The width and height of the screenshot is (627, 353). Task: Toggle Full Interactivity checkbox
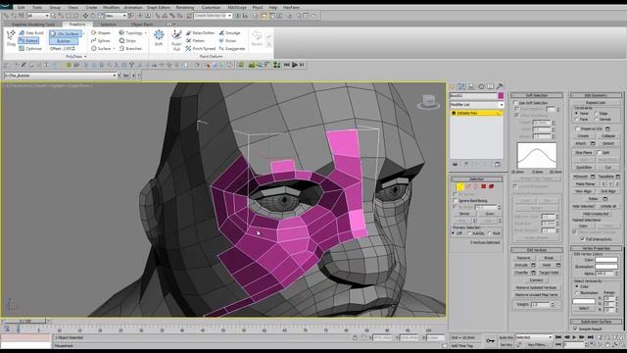[x=583, y=239]
